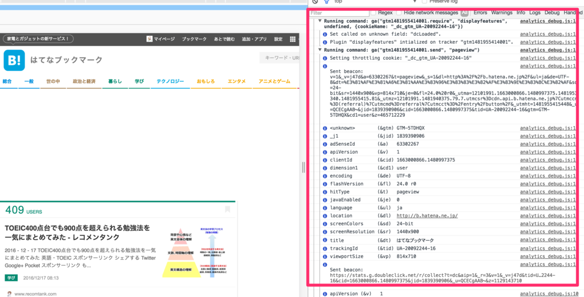Open analytics_debug.js link on trackingId row
The image size is (584, 297).
pyautogui.click(x=549, y=249)
